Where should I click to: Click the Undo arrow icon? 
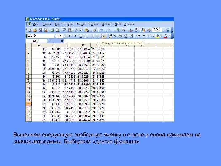[x=101, y=30]
